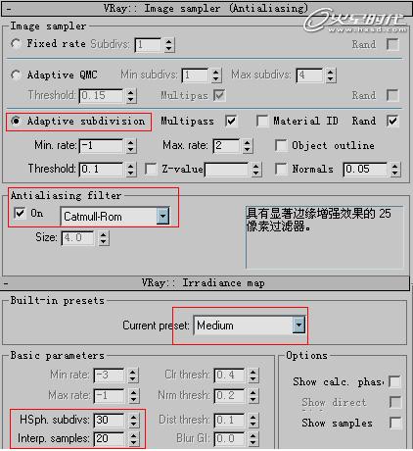The width and height of the screenshot is (413, 451).
Task: Toggle the Adaptive subdivision Rand checkbox
Action: [392, 121]
